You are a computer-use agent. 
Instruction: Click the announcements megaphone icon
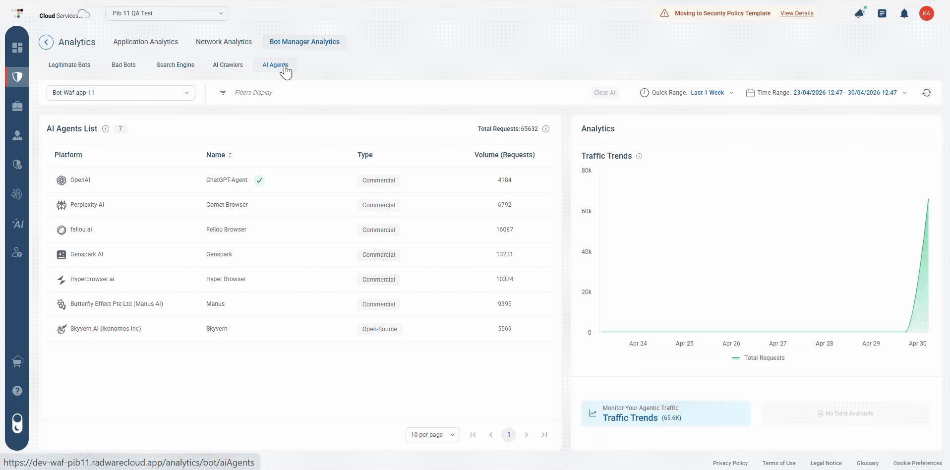pyautogui.click(x=860, y=13)
